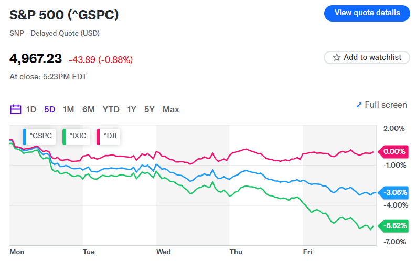Switch chart to 1M range
416x268 pixels.
click(68, 109)
